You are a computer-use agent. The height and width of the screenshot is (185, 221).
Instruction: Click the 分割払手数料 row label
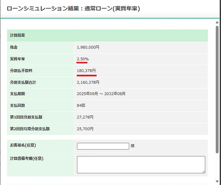(21, 71)
